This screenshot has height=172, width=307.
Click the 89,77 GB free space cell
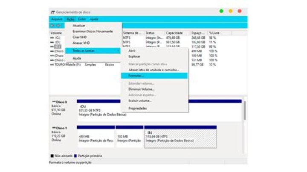point(197,65)
